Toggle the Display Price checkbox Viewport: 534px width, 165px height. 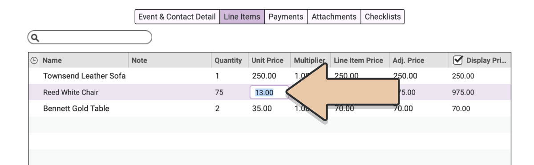458,60
